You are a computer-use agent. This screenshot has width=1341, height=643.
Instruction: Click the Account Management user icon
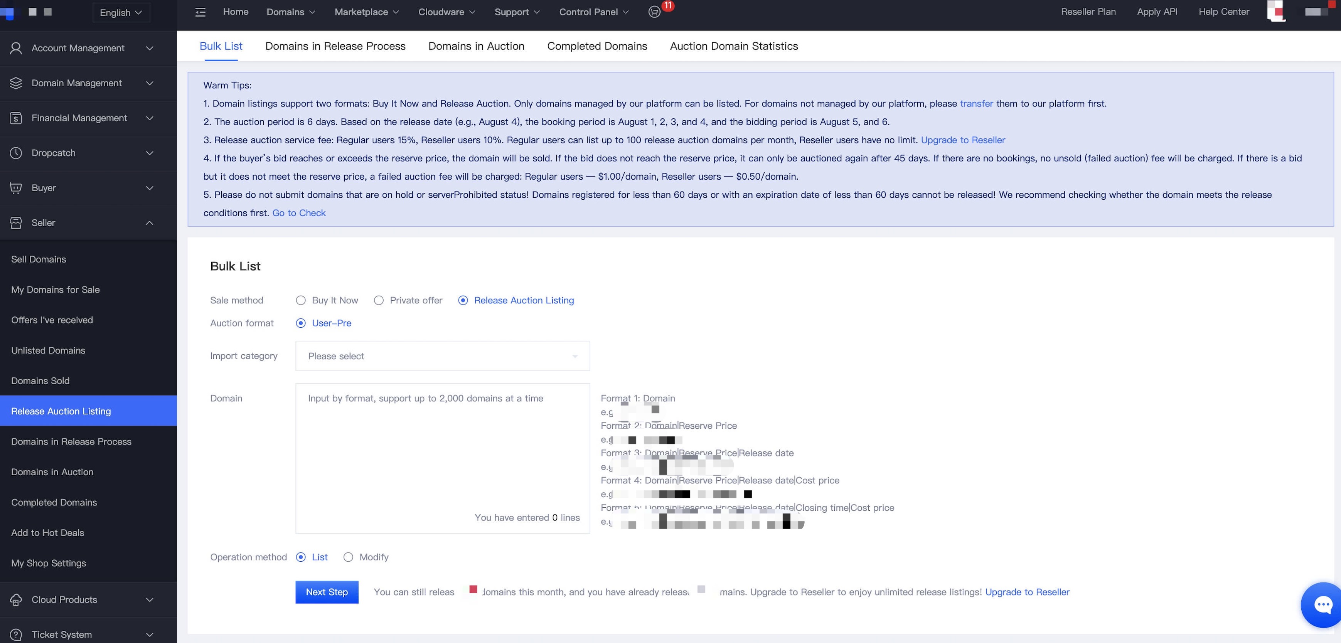pyautogui.click(x=16, y=48)
